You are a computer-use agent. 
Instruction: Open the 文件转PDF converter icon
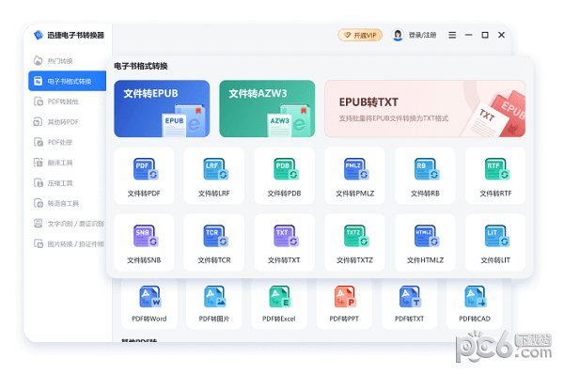(x=146, y=169)
